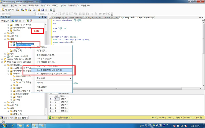Click the Execute 실행 button in SQL toolbar
The height and width of the screenshot is (128, 205).
tap(42, 14)
